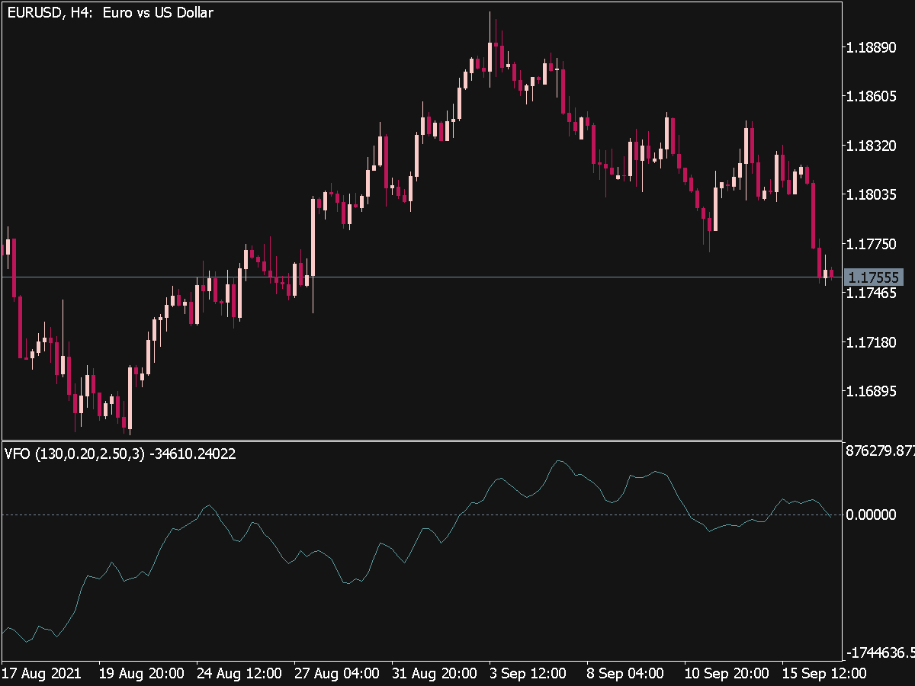915x686 pixels.
Task: Click the EURUSD, H4 chart title
Action: pyautogui.click(x=109, y=12)
